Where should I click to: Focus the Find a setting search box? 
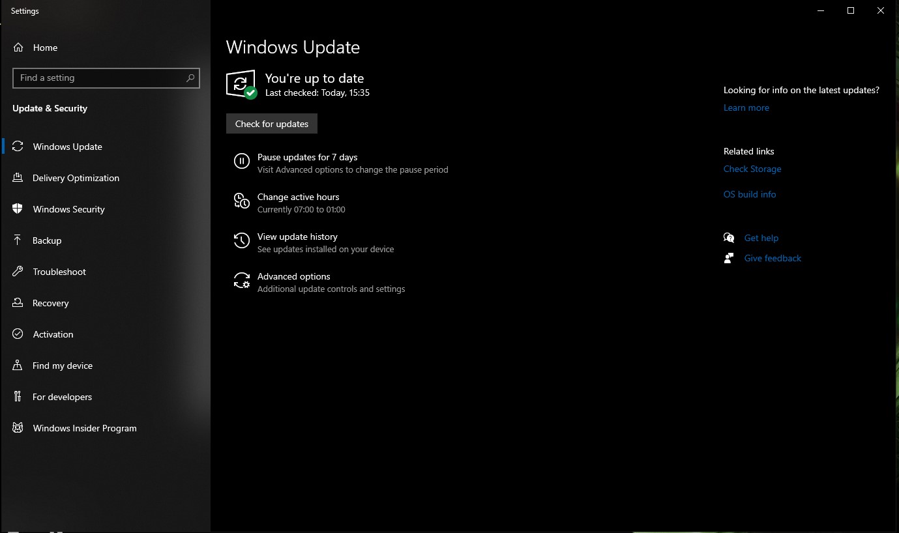106,78
